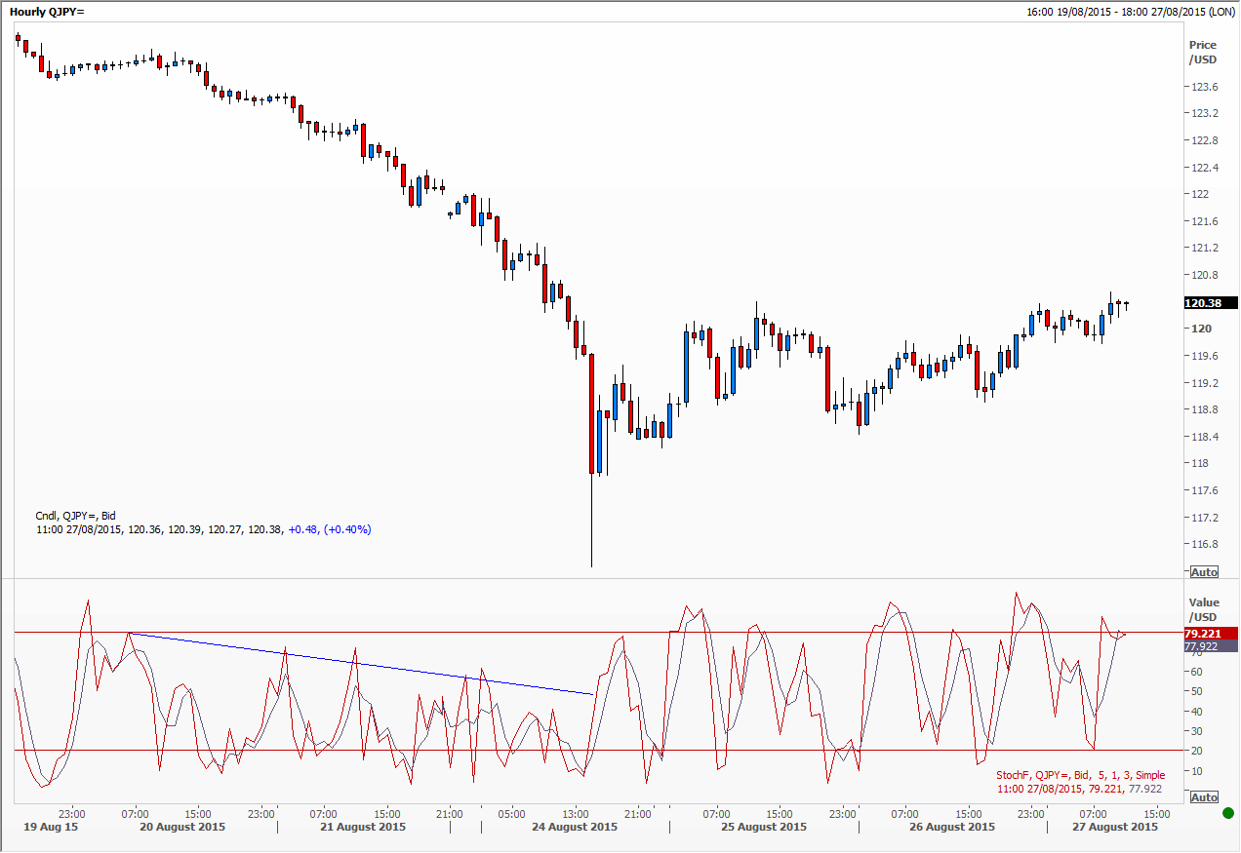
Task: Click the 117.2 price axis value
Action: (x=1203, y=518)
